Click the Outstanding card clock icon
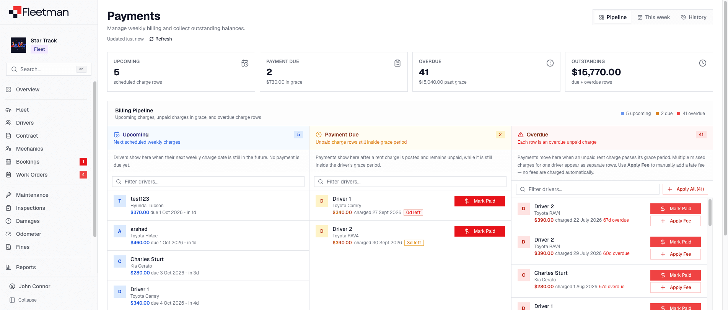The width and height of the screenshot is (728, 310). 703,63
